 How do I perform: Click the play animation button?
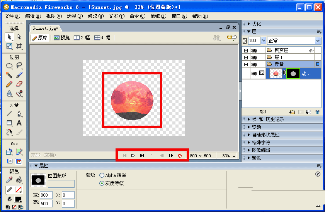133,156
